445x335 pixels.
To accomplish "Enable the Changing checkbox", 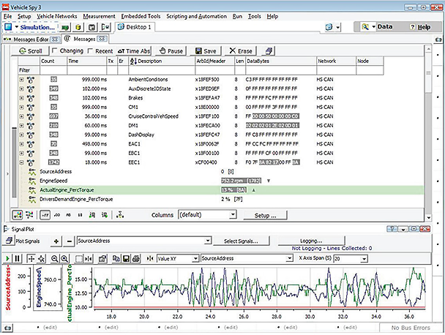I will point(55,50).
